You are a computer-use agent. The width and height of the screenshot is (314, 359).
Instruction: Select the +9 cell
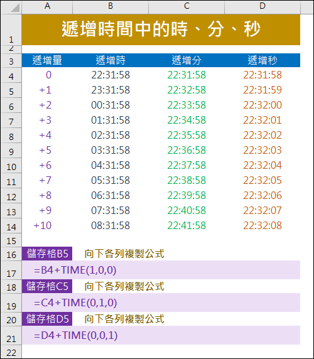(47, 211)
